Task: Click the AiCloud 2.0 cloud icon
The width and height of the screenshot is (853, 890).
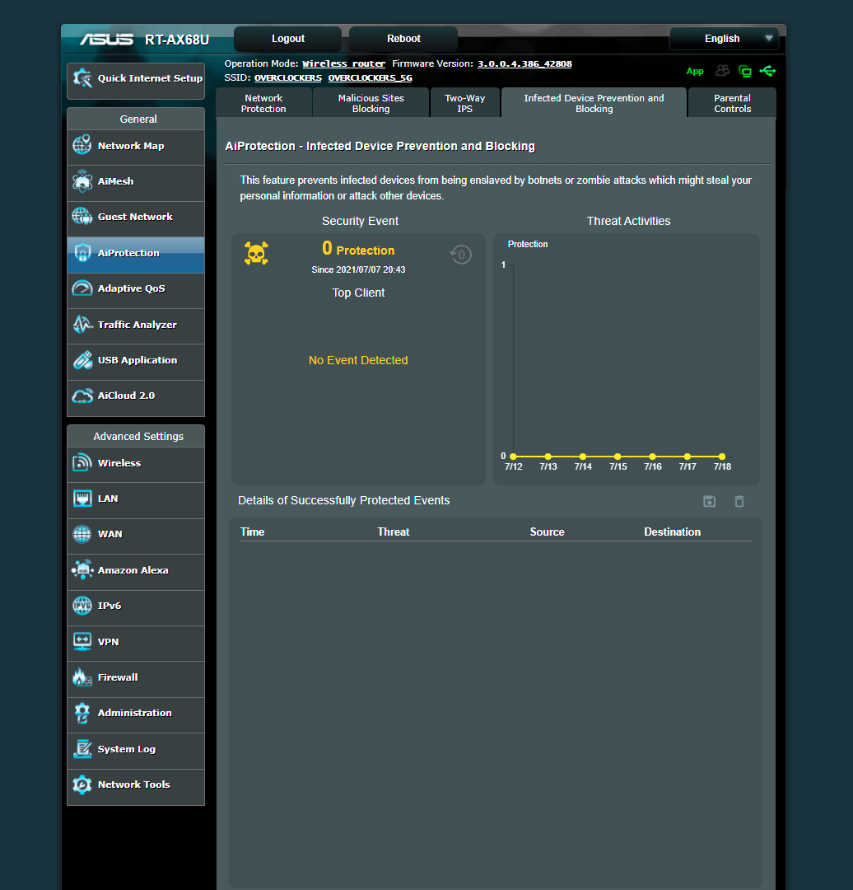Action: pos(82,396)
